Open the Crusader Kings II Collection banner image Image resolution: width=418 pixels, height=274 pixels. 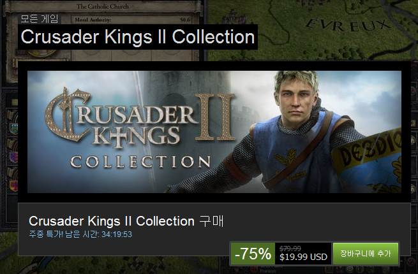click(214, 131)
